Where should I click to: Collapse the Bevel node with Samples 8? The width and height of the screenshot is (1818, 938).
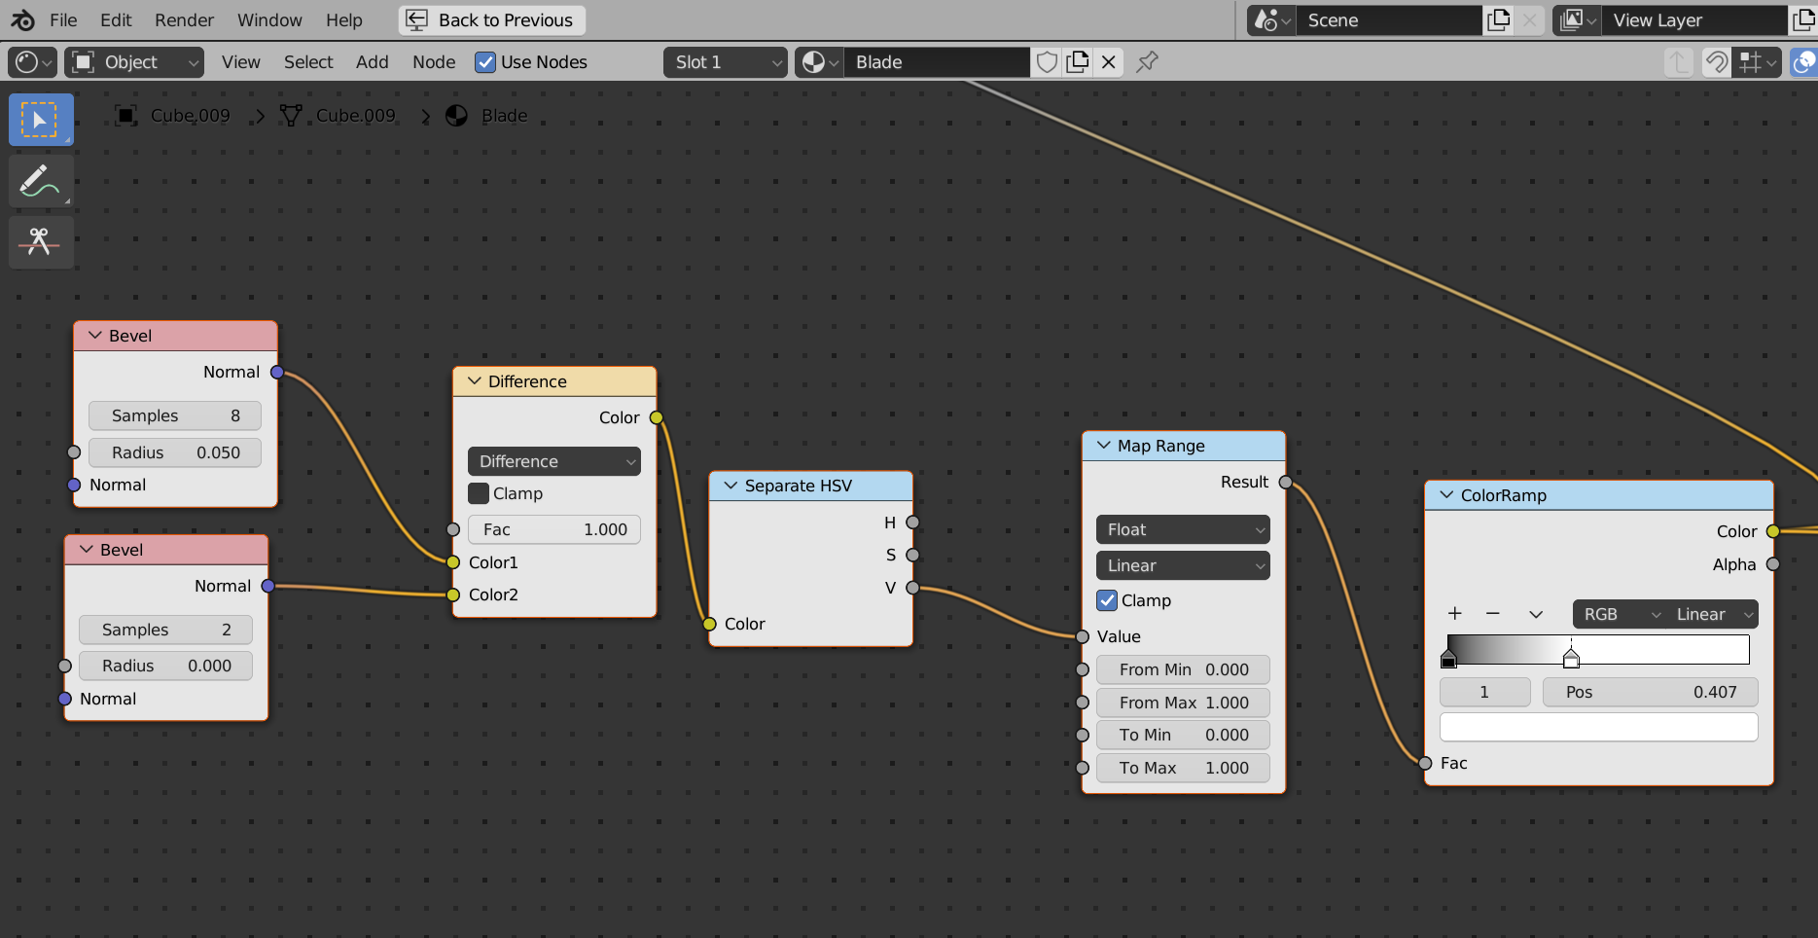(95, 336)
